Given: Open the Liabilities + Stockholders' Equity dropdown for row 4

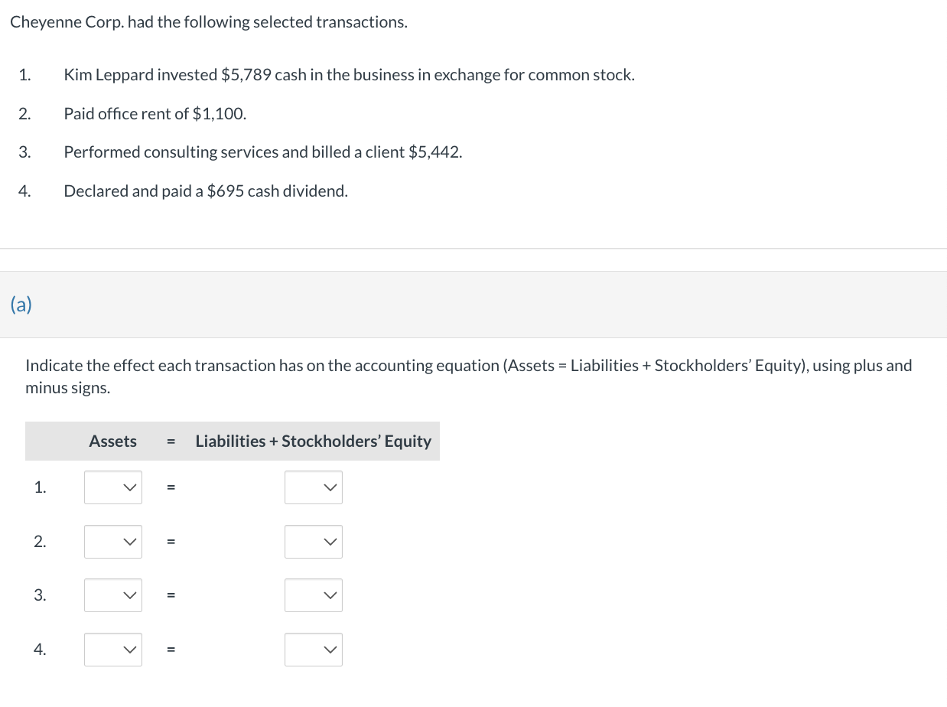Looking at the screenshot, I should pos(314,650).
